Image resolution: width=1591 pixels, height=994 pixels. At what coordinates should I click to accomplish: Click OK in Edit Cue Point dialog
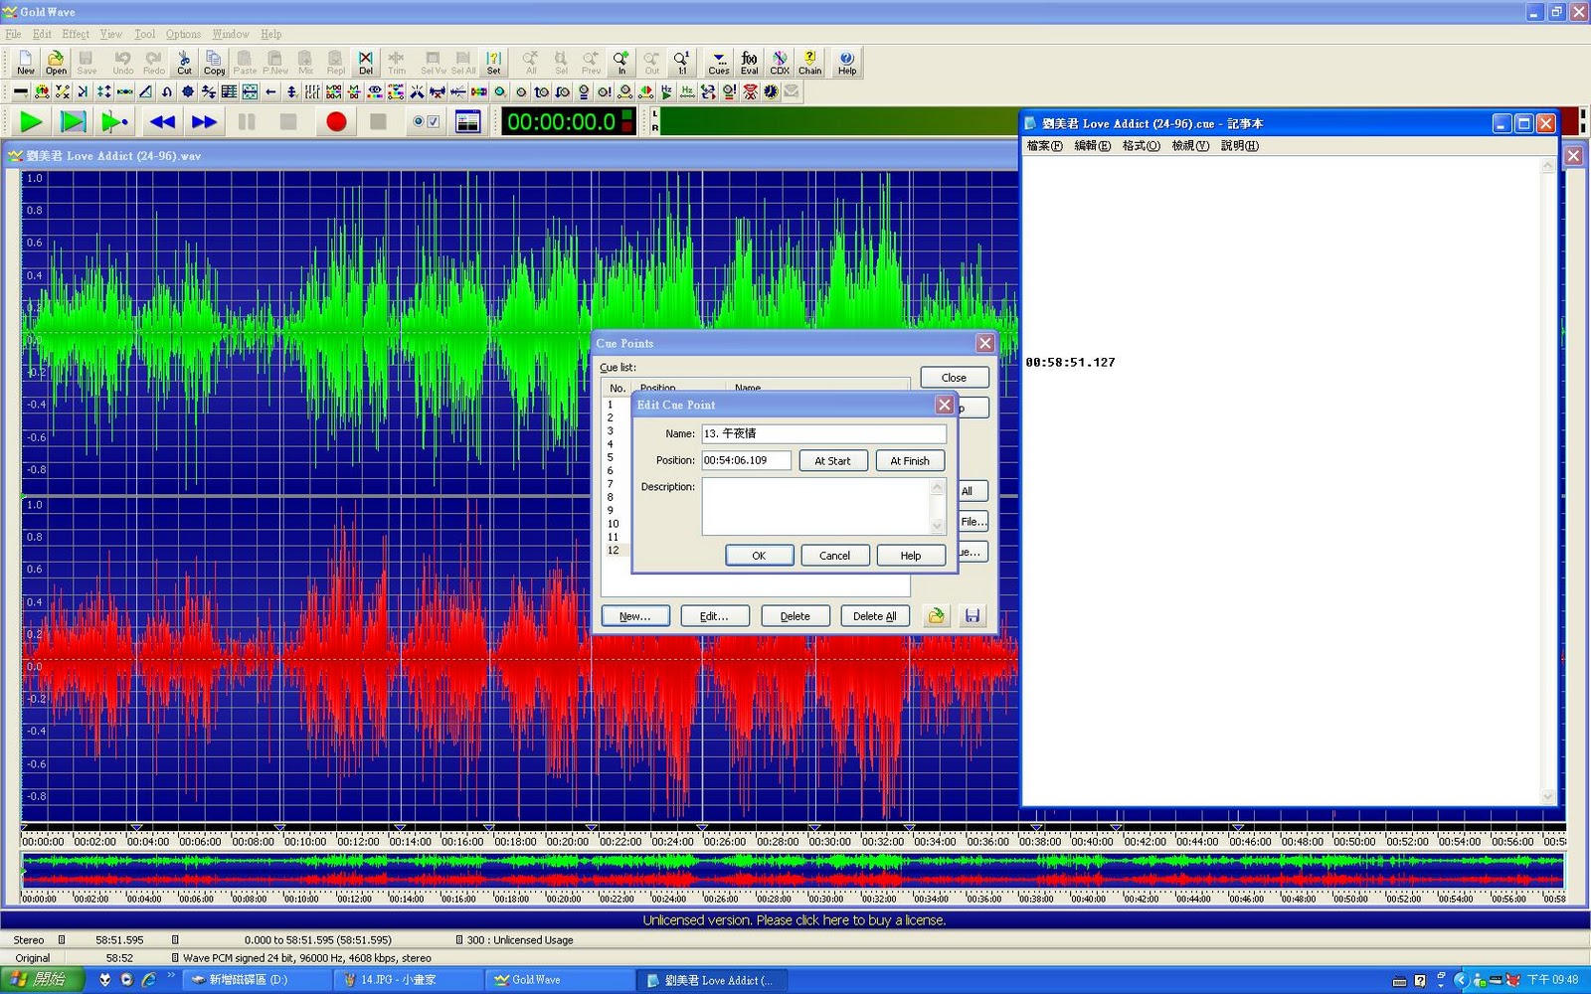pos(759,556)
